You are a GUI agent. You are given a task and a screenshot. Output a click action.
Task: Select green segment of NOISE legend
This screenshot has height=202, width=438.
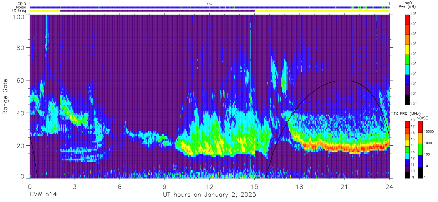pos(420,150)
